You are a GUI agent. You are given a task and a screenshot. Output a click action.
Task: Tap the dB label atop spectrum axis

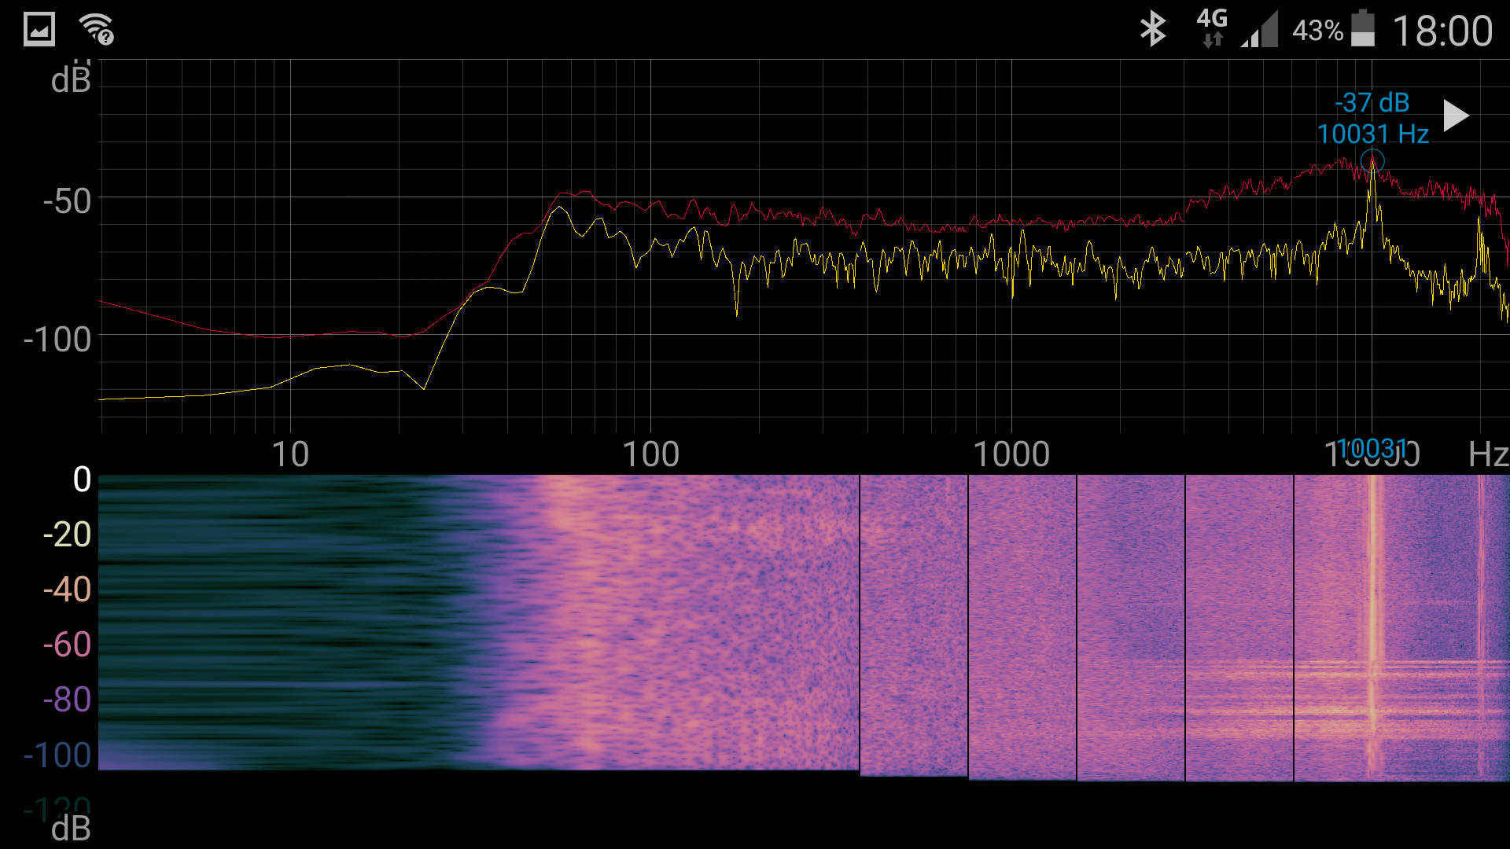[x=71, y=80]
